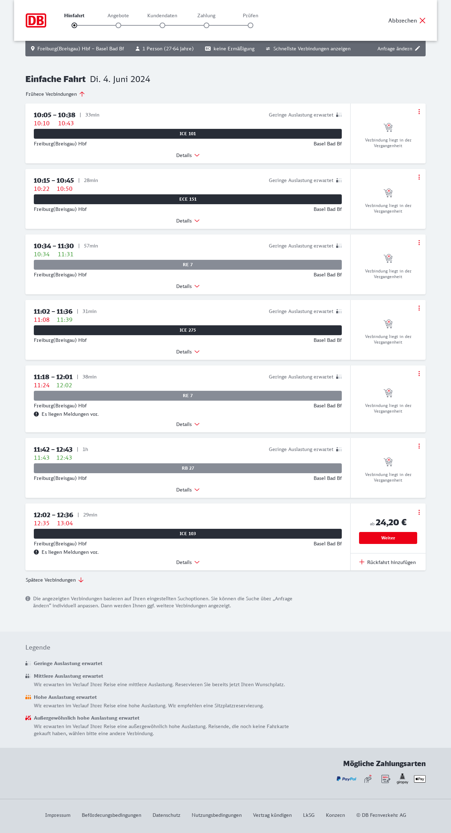Click the DB logo

point(36,20)
